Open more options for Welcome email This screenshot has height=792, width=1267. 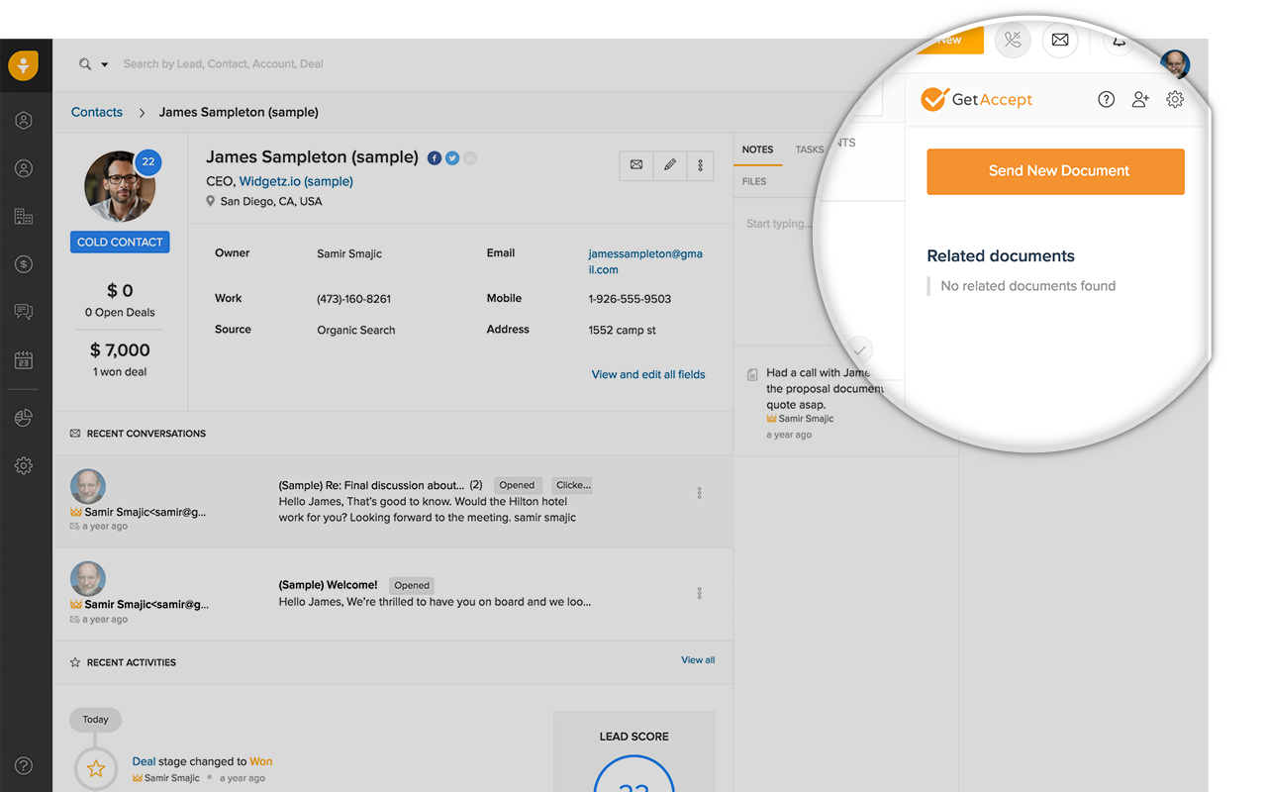699,594
